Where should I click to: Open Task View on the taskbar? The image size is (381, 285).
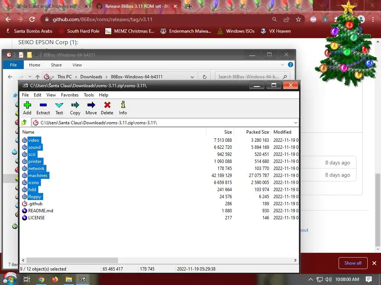(26, 279)
